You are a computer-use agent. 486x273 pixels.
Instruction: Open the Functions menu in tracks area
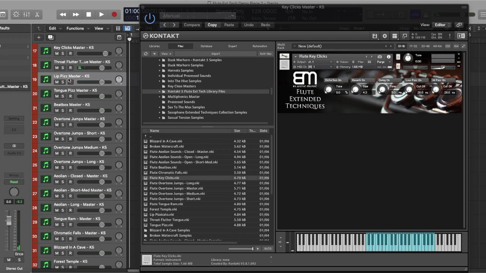(x=78, y=28)
